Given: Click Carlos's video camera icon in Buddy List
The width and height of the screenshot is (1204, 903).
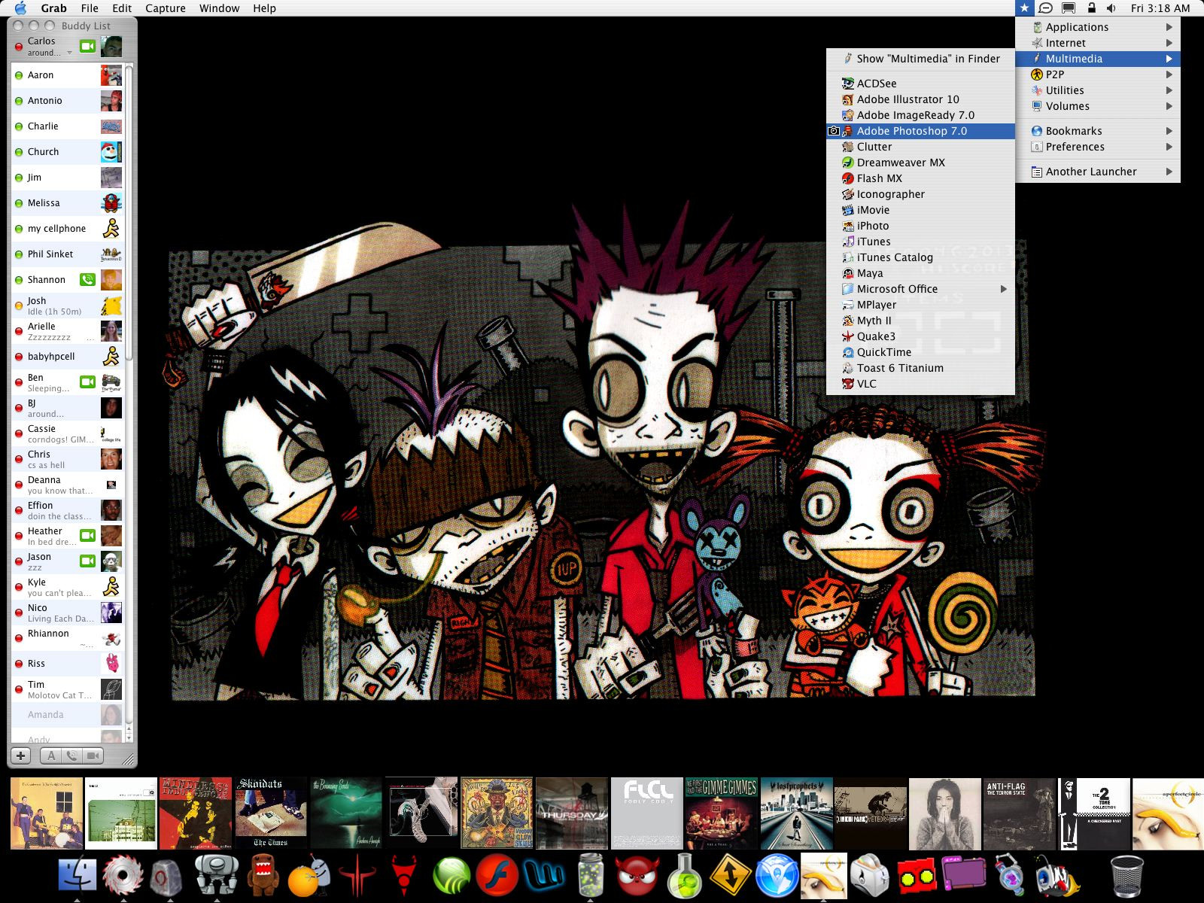Looking at the screenshot, I should (87, 47).
